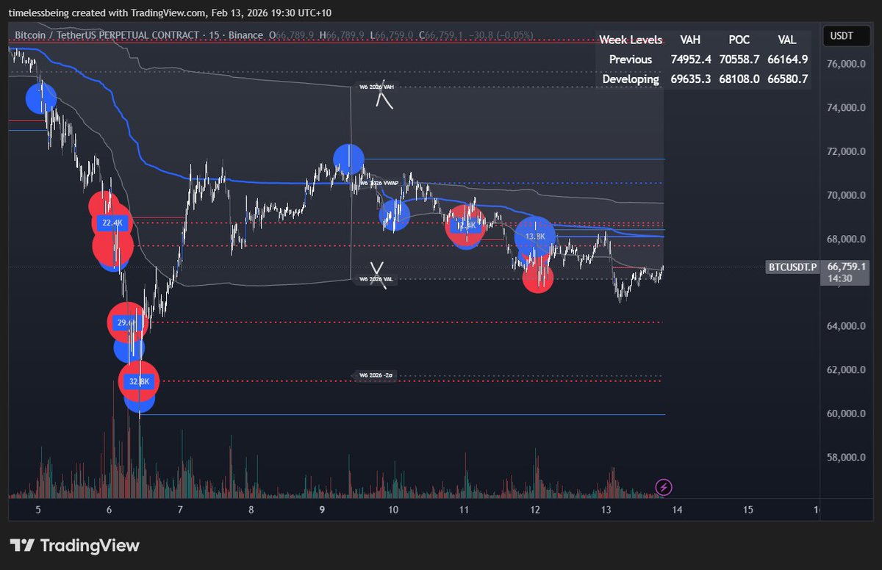
Task: Select the Bitcoin / TetherUS PERPETUAL CONTRACT title
Action: (107, 35)
